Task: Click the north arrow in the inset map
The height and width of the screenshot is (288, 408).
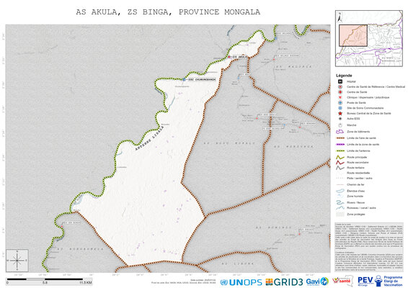Action: [340, 17]
